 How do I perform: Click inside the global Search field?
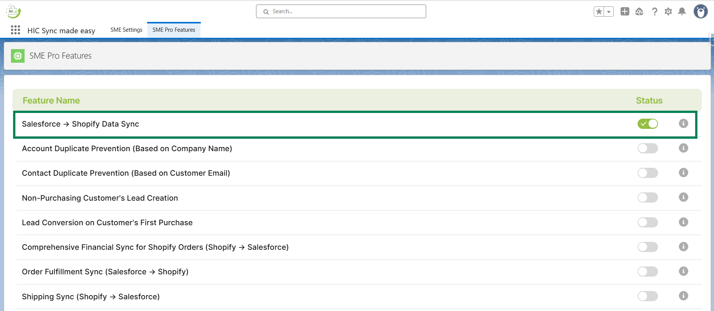click(341, 11)
